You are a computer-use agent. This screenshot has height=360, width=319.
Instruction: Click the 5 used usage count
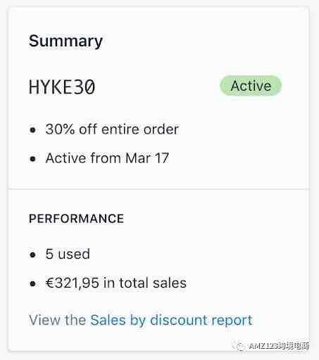point(68,254)
